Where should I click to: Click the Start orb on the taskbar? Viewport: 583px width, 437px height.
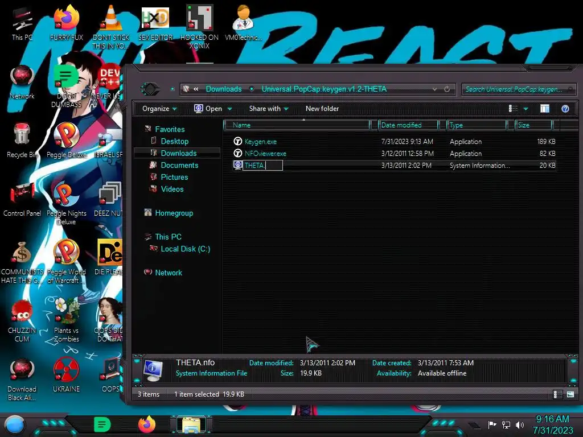pos(14,425)
